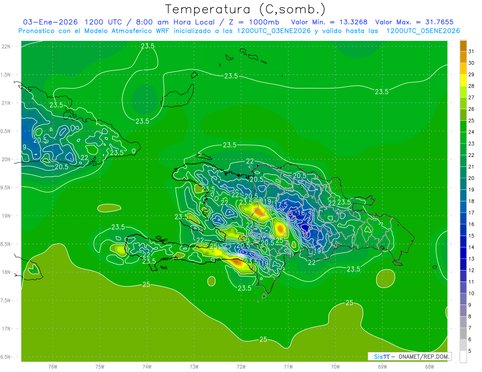Screen dimensions: 482x372
Task: Click the 71W longitude axis label
Action: click(288, 367)
